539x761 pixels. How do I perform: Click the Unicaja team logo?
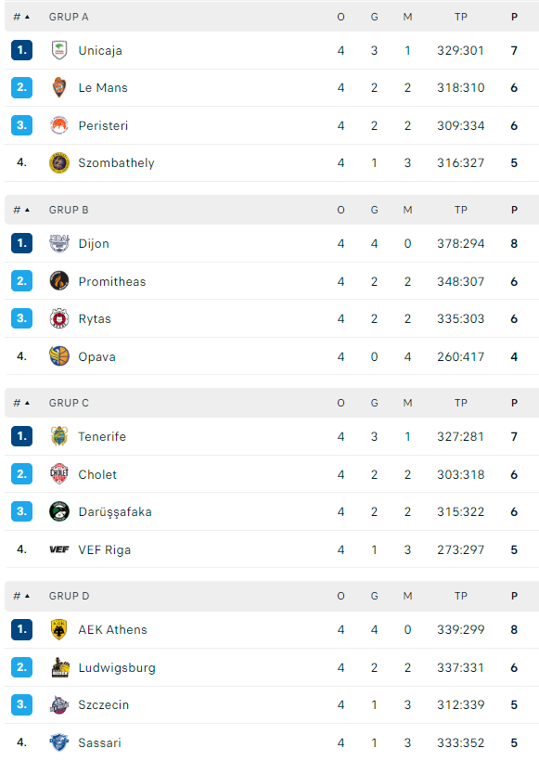59,50
